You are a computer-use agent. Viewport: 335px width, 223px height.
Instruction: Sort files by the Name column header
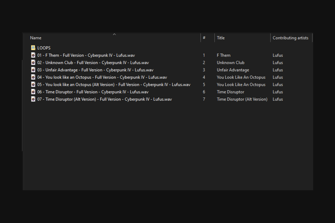(x=36, y=38)
